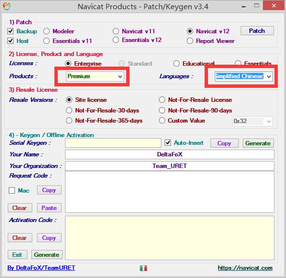Choose Educational license type
This screenshot has width=286, height=278.
tap(176, 63)
